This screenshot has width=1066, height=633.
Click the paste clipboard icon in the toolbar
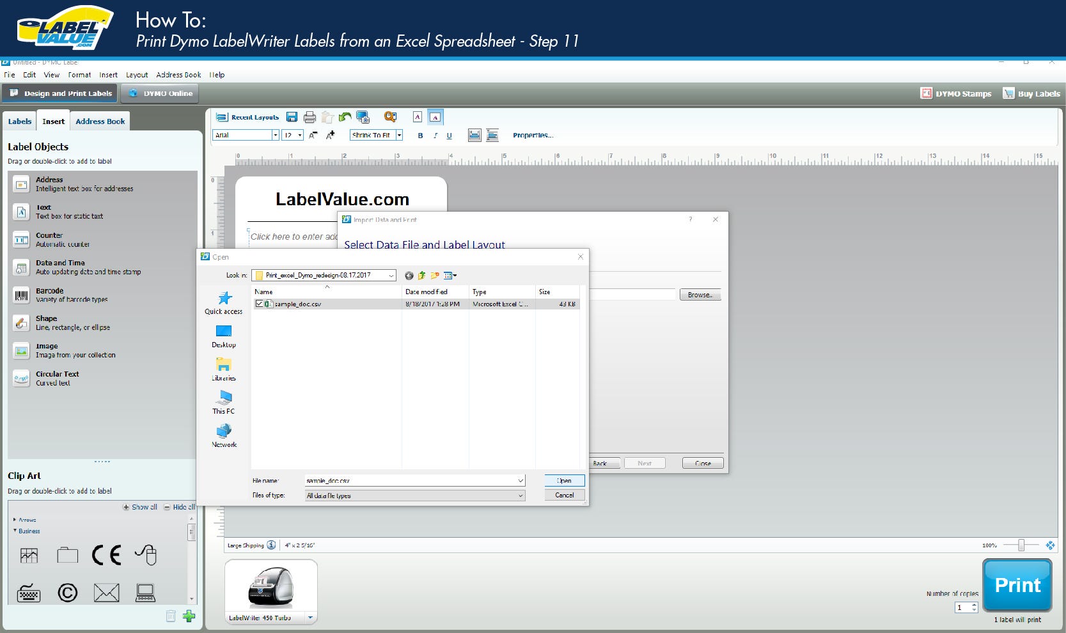pyautogui.click(x=327, y=117)
